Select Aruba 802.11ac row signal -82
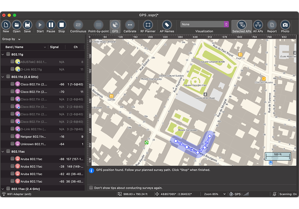This screenshot has width=299, height=209. 42,174
